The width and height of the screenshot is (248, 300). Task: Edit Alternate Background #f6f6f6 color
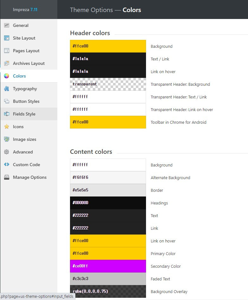pyautogui.click(x=108, y=177)
